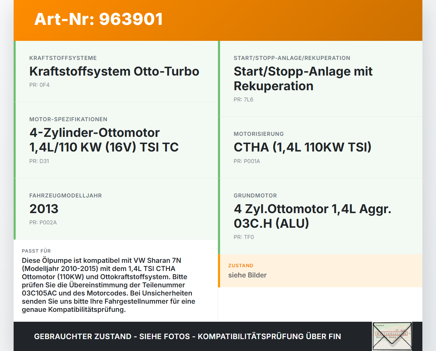
Task: Click the PR: 0F4 code
Action: [x=39, y=85]
